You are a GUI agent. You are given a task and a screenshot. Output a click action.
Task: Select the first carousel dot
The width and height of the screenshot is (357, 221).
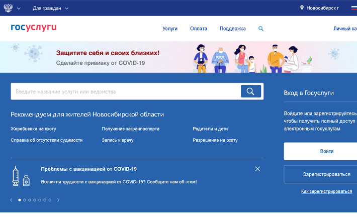pos(20,200)
